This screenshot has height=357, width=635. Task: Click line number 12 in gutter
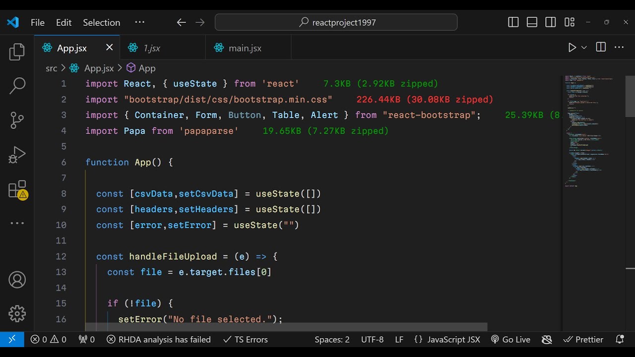pos(61,256)
